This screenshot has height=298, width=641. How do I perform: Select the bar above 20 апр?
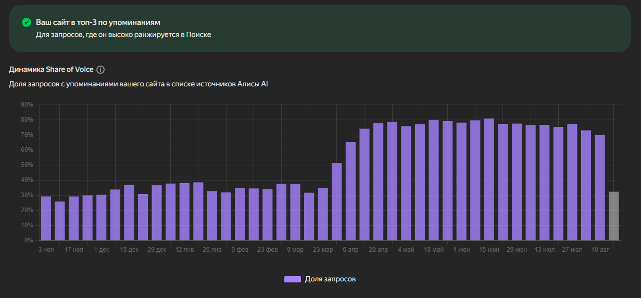[x=379, y=182]
